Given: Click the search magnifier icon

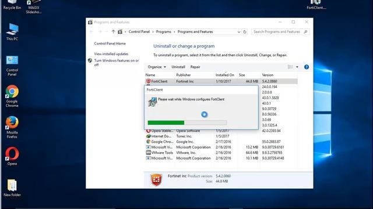Looking at the screenshot, I should tap(305, 32).
